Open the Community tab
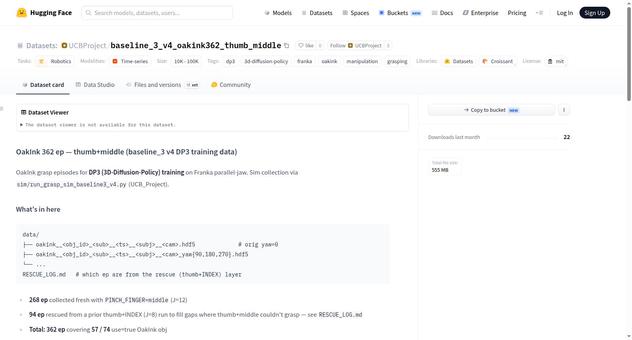Viewport: 632px width, 340px height. [x=231, y=85]
